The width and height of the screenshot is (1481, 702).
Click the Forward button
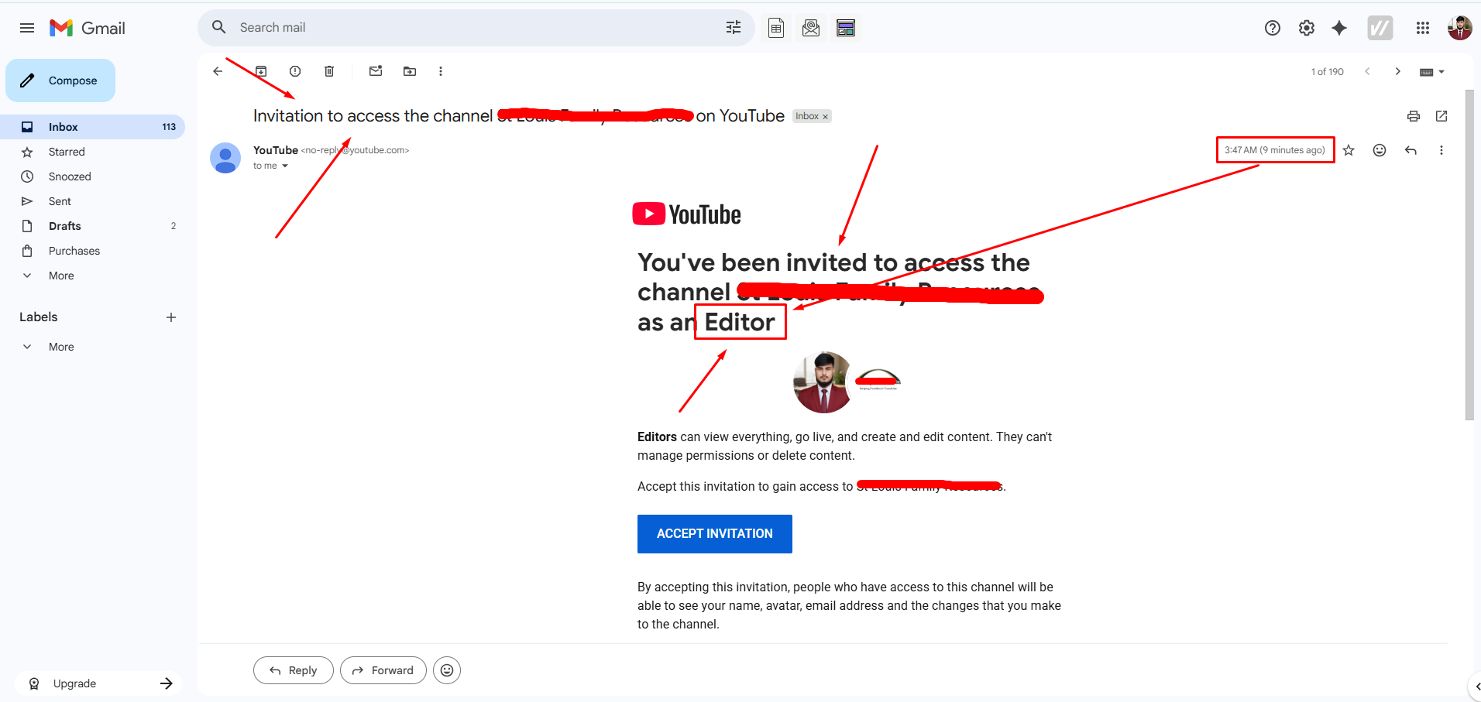(x=383, y=670)
